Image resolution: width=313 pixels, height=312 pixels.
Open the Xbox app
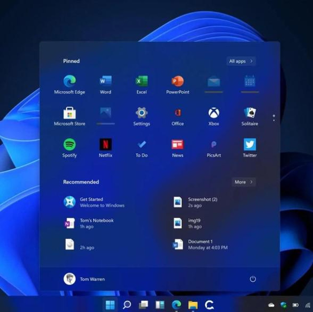point(214,116)
